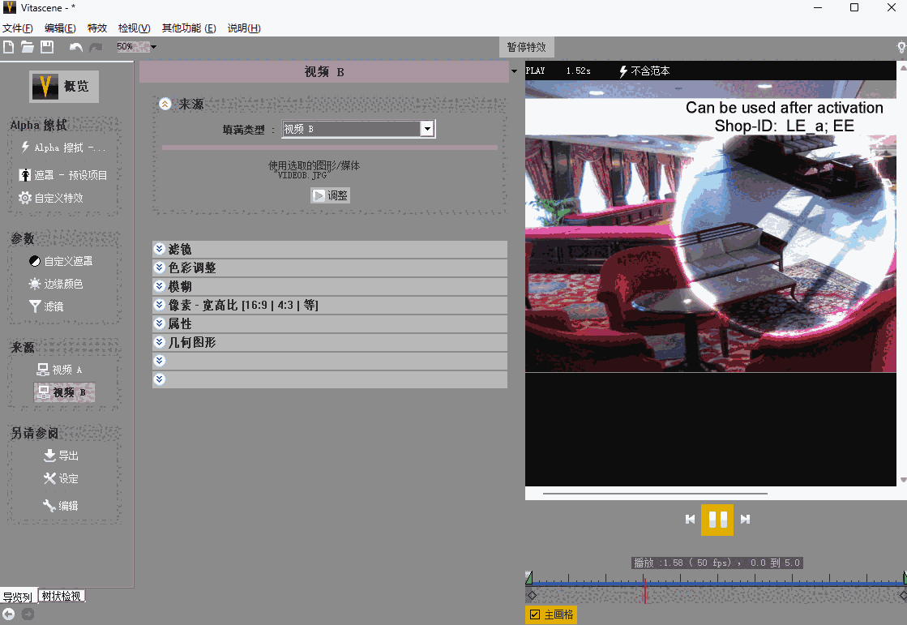
Task: Open 设定 settings in sidebar
Action: point(61,479)
